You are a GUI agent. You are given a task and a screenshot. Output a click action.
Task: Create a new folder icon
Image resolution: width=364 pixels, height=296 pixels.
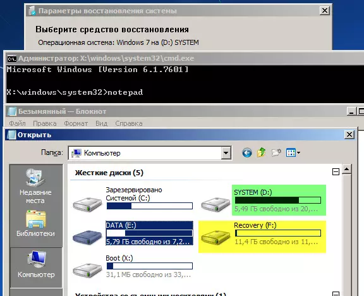pos(276,152)
